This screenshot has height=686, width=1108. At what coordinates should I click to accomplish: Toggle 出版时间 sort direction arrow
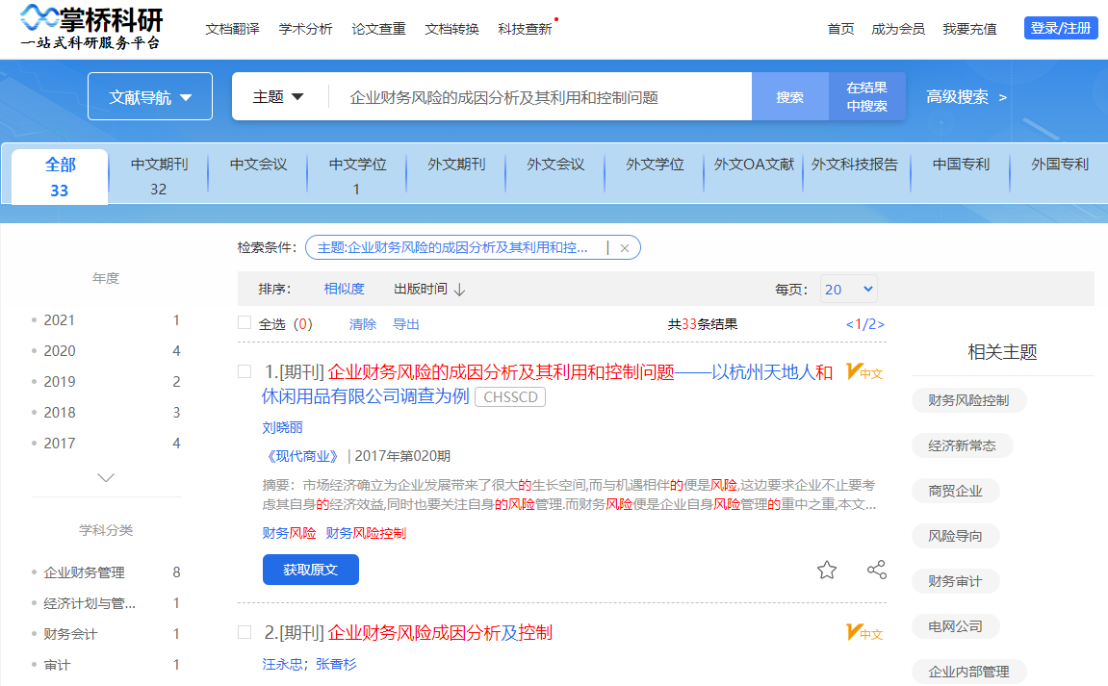tap(459, 289)
